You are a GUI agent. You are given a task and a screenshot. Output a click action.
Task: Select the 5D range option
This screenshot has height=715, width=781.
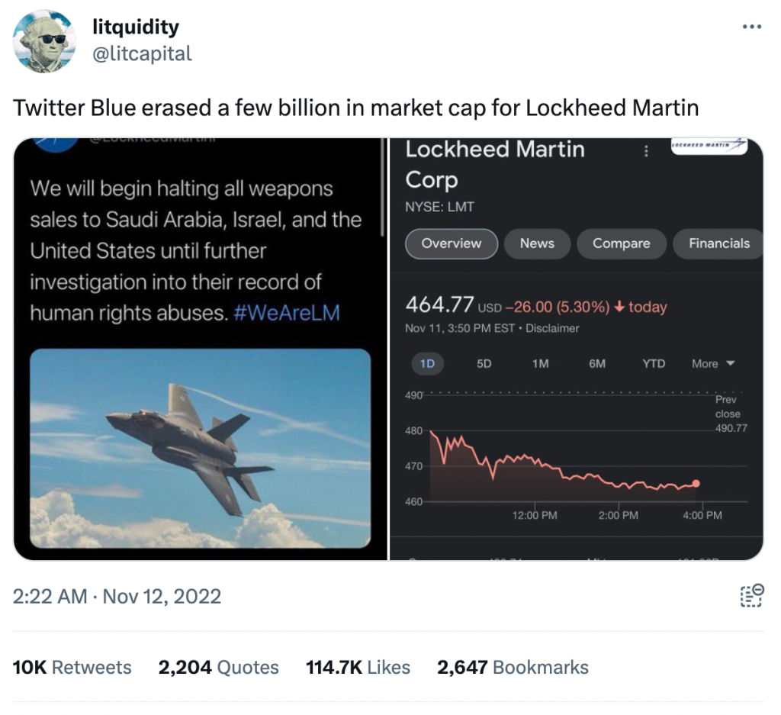click(x=484, y=364)
